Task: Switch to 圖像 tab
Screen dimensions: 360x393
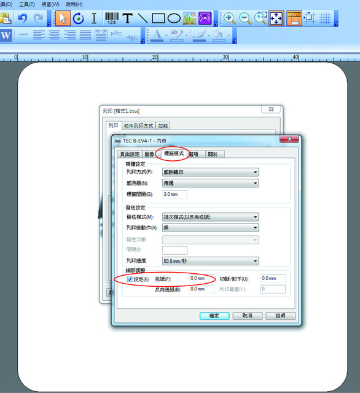Action: (149, 154)
